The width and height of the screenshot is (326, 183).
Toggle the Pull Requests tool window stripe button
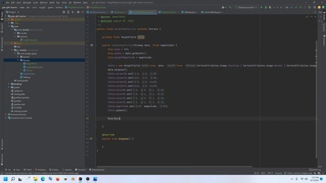tap(2, 44)
